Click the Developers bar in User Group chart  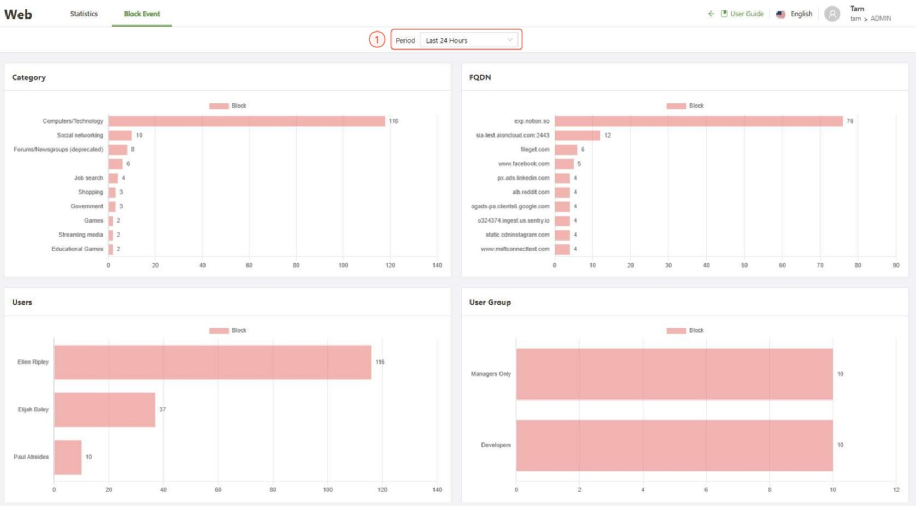pos(674,445)
